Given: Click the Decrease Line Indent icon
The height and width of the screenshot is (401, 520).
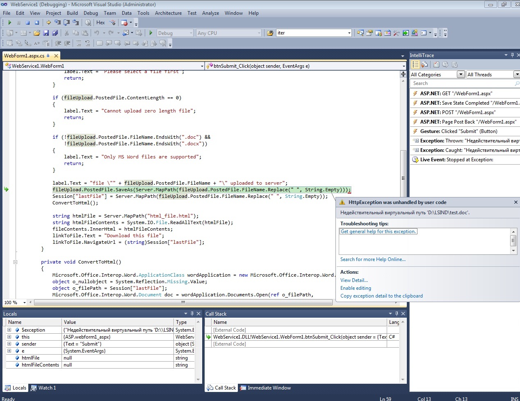Looking at the screenshot, I should pyautogui.click(x=58, y=43).
